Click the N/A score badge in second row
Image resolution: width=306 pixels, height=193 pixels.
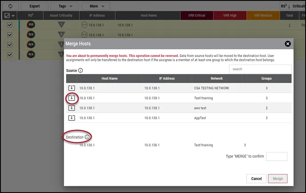click(31, 35)
